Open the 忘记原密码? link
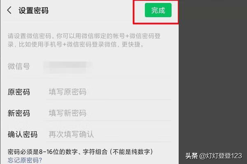This screenshot has height=164, width=247. click(x=25, y=160)
